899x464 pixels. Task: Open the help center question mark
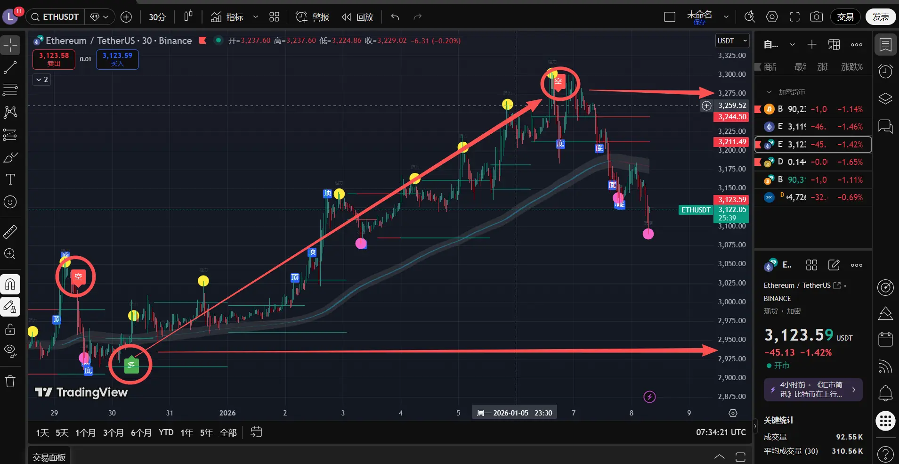point(885,454)
